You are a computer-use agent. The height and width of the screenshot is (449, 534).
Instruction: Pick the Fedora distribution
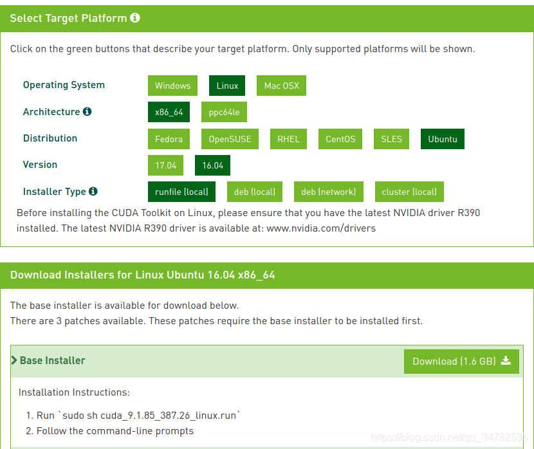click(169, 139)
